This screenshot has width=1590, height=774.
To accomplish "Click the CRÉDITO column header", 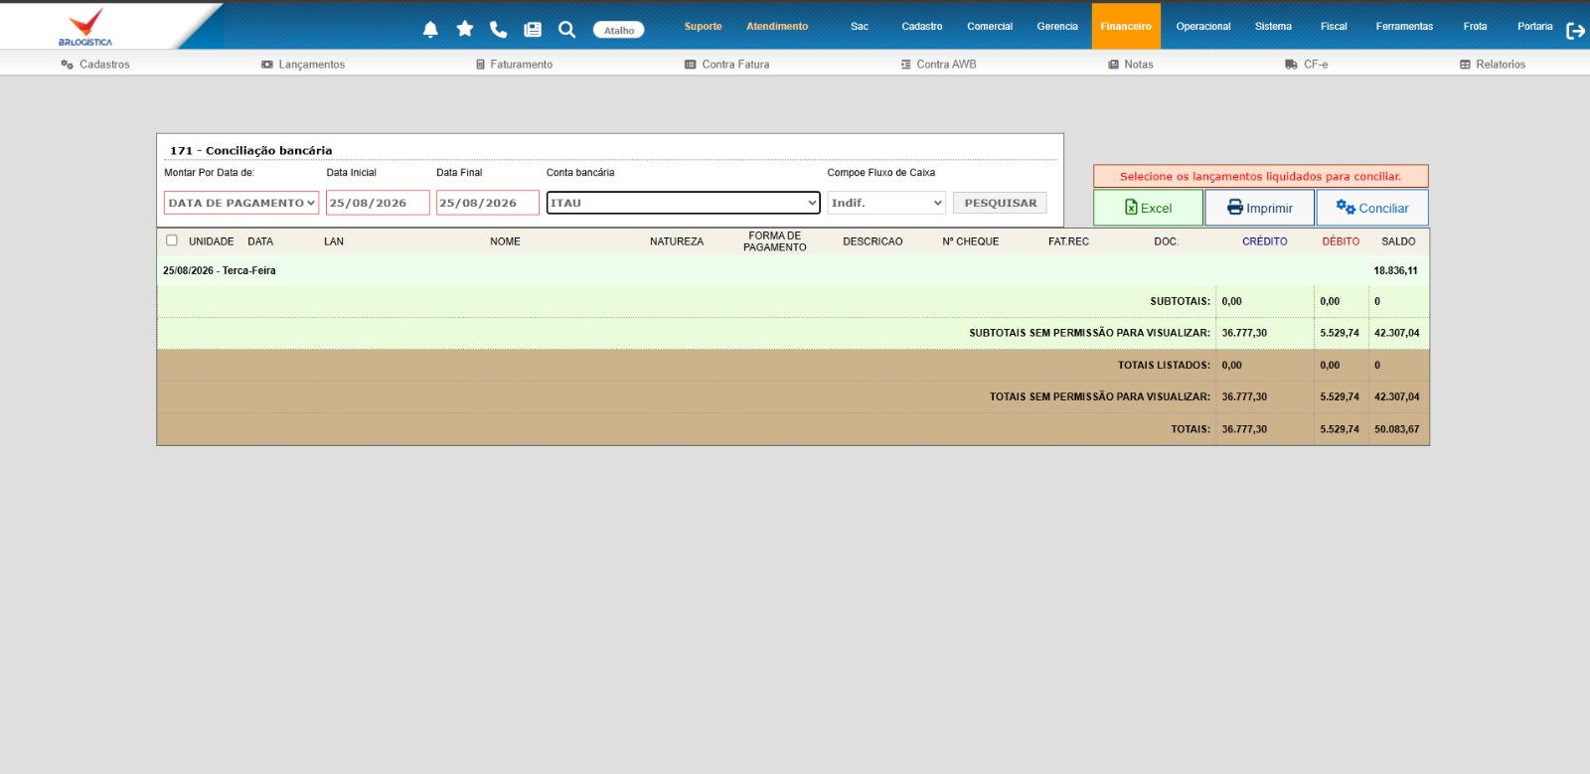I will tap(1264, 241).
